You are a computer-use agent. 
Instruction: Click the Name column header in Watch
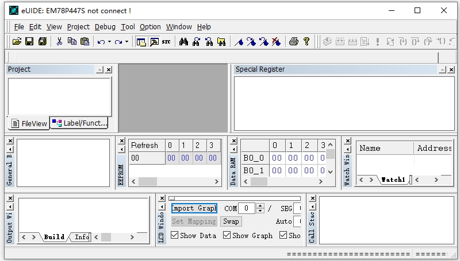pos(385,148)
